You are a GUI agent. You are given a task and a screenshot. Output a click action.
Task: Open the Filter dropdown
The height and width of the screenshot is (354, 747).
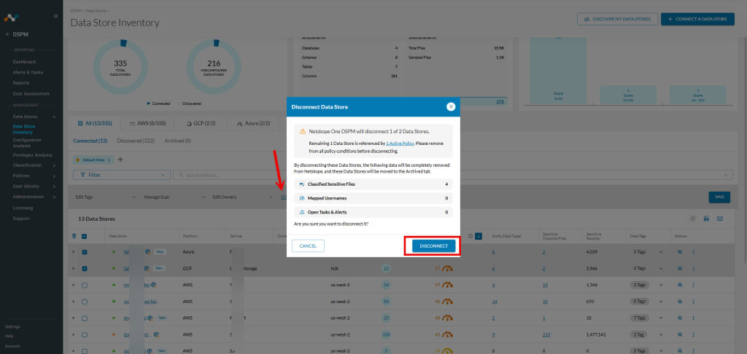[x=122, y=175]
